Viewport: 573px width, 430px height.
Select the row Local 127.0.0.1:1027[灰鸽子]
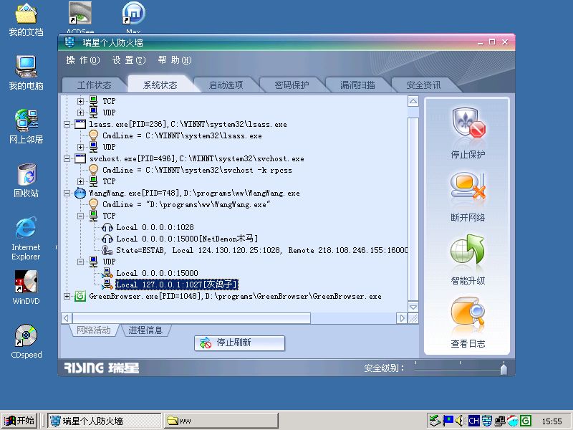[x=177, y=285]
